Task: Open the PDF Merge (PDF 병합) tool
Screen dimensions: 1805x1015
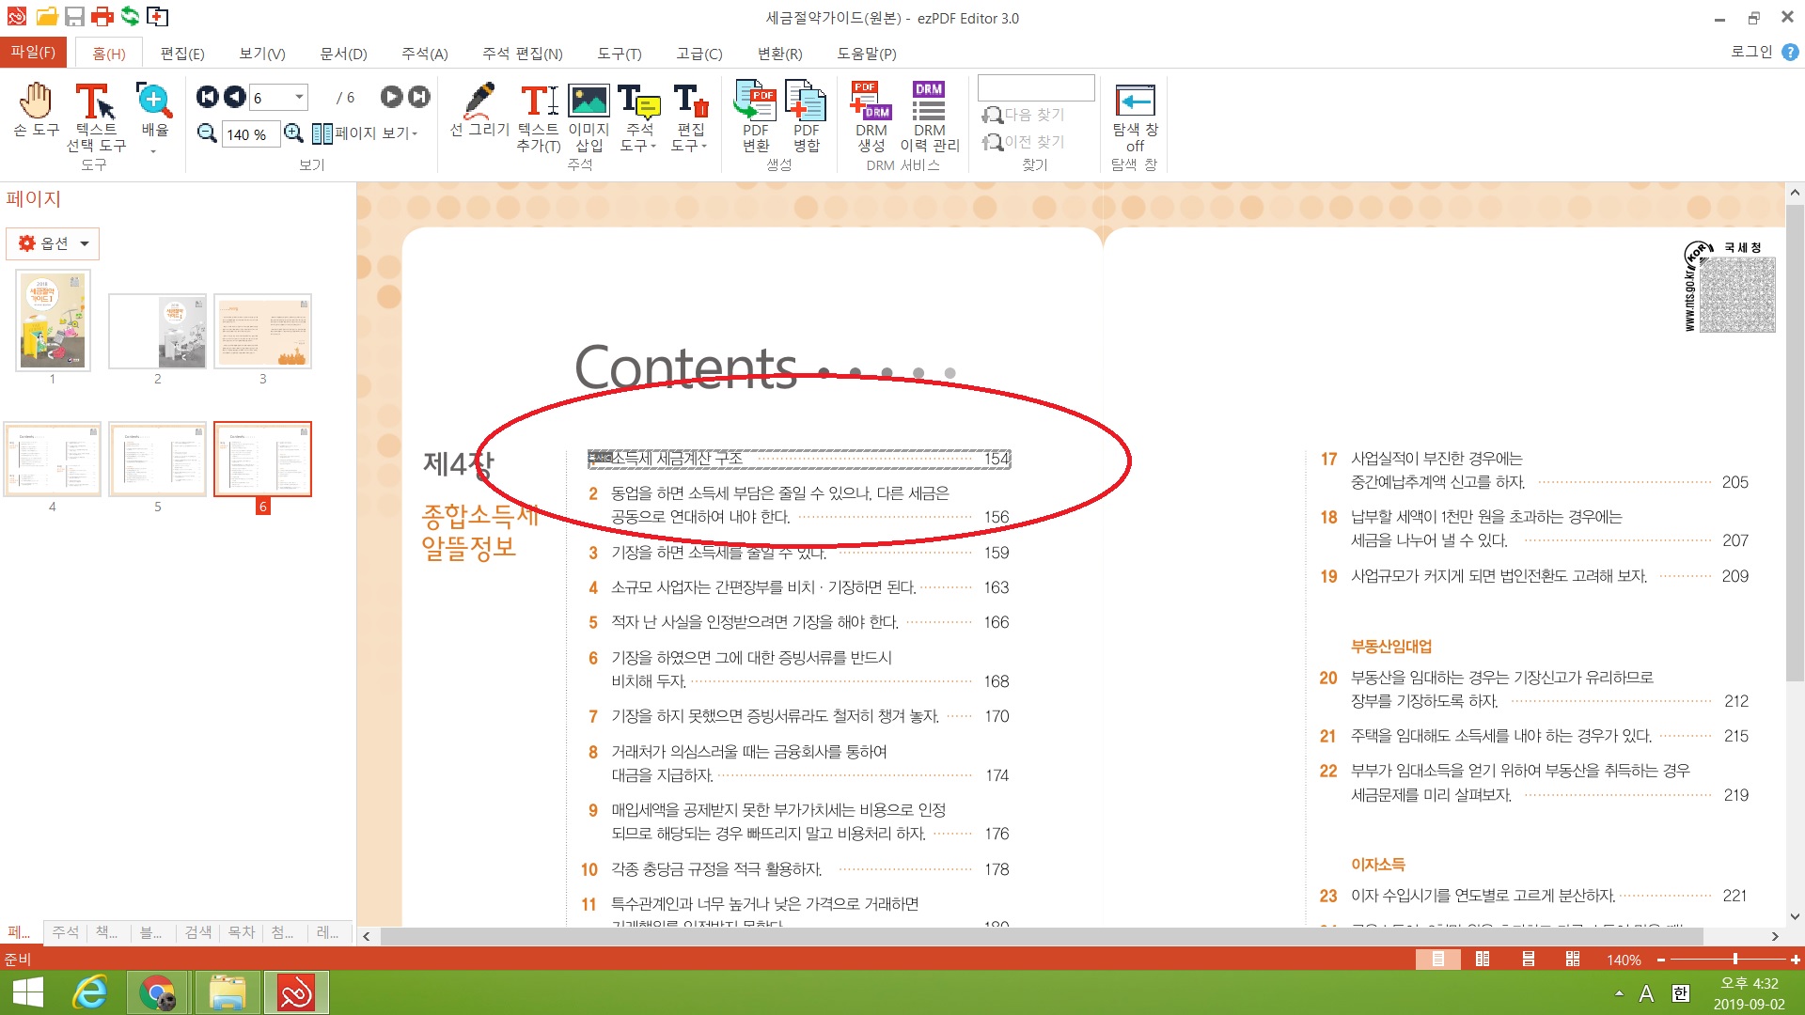Action: [x=806, y=100]
